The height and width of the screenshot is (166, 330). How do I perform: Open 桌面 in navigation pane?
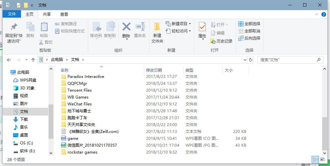(24, 135)
